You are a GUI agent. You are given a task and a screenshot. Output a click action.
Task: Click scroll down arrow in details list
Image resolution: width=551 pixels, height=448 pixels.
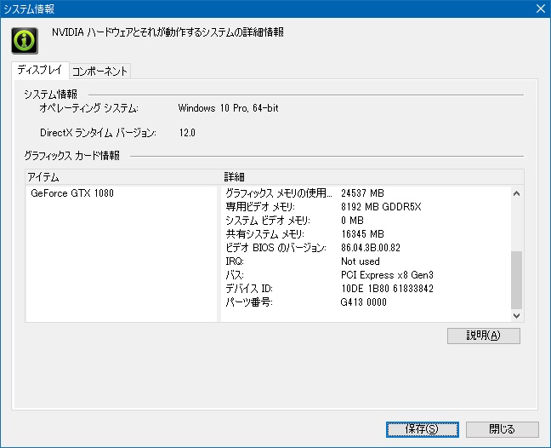click(517, 316)
